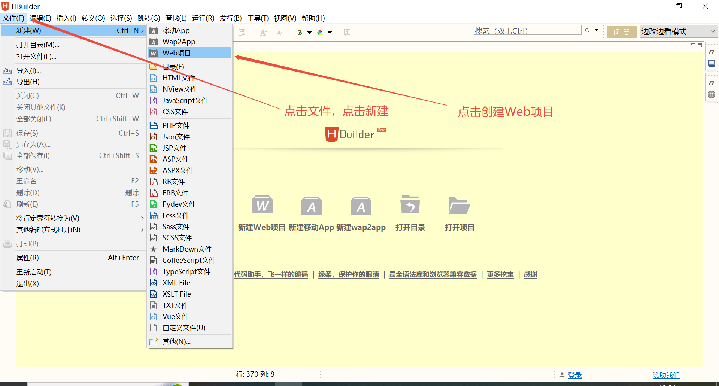Click the search input field 搜索（双击Ctrl）

(527, 31)
